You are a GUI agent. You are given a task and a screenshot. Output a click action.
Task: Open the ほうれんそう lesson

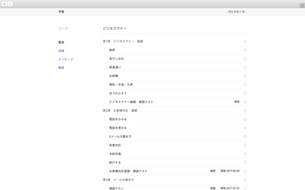pos(118,93)
